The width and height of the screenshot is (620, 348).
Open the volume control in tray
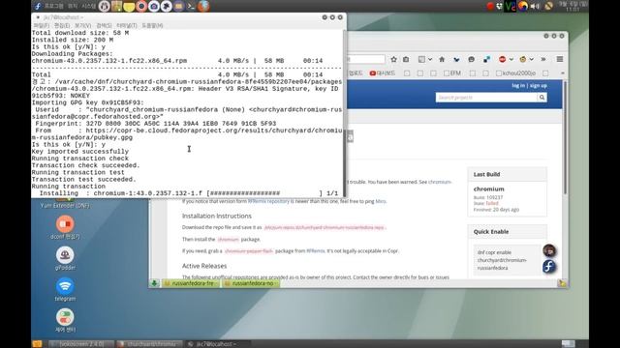tap(535, 6)
